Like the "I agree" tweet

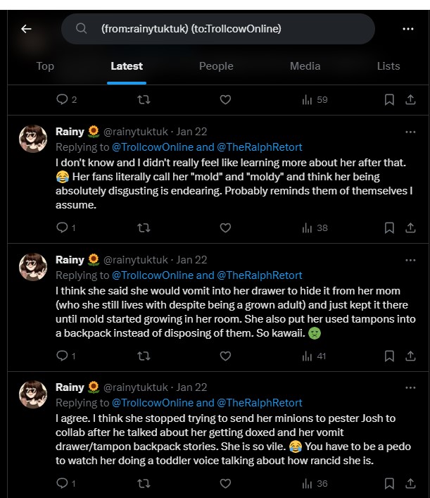[x=225, y=483]
